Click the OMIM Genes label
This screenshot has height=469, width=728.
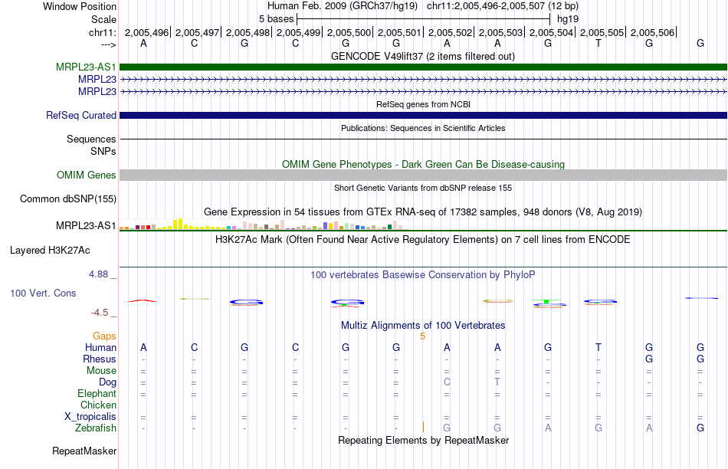[86, 175]
